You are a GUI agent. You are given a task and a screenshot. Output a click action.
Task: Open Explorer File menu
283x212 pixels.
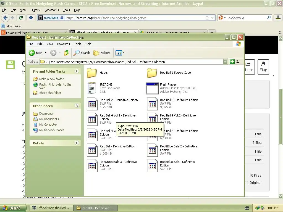[x=31, y=44]
